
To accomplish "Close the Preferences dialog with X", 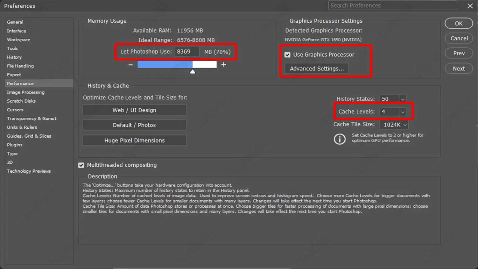I will (x=470, y=6).
